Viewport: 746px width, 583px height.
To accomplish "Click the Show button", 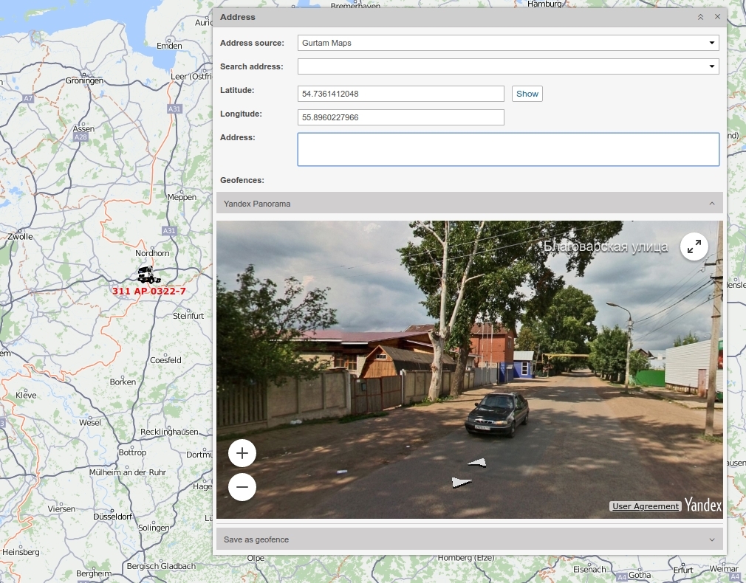I will click(527, 94).
